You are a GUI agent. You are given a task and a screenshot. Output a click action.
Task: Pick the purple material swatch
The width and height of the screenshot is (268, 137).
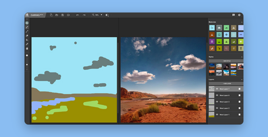click(x=212, y=41)
